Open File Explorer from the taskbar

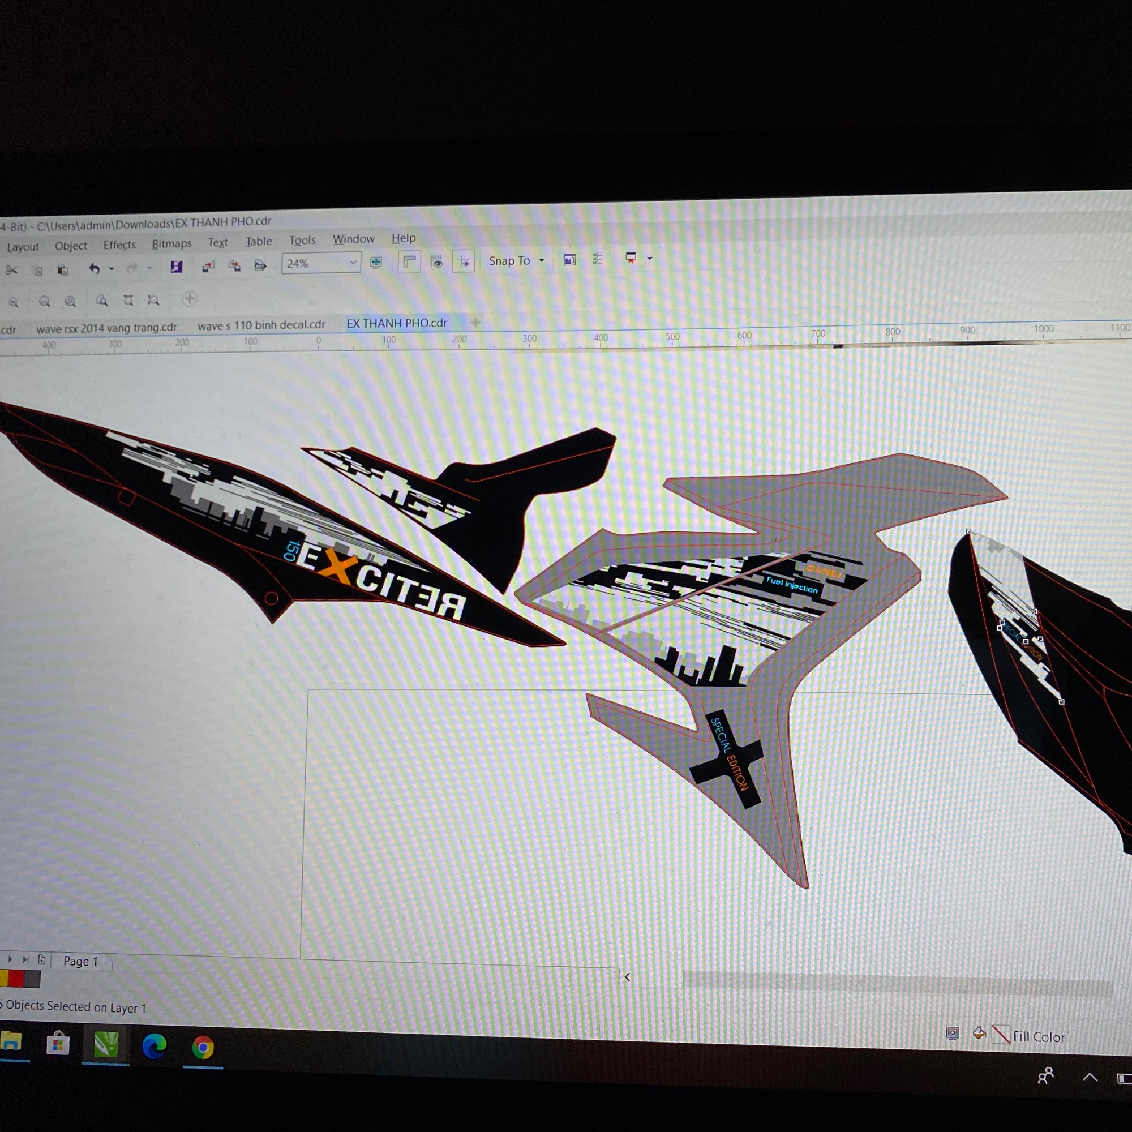pos(12,1041)
